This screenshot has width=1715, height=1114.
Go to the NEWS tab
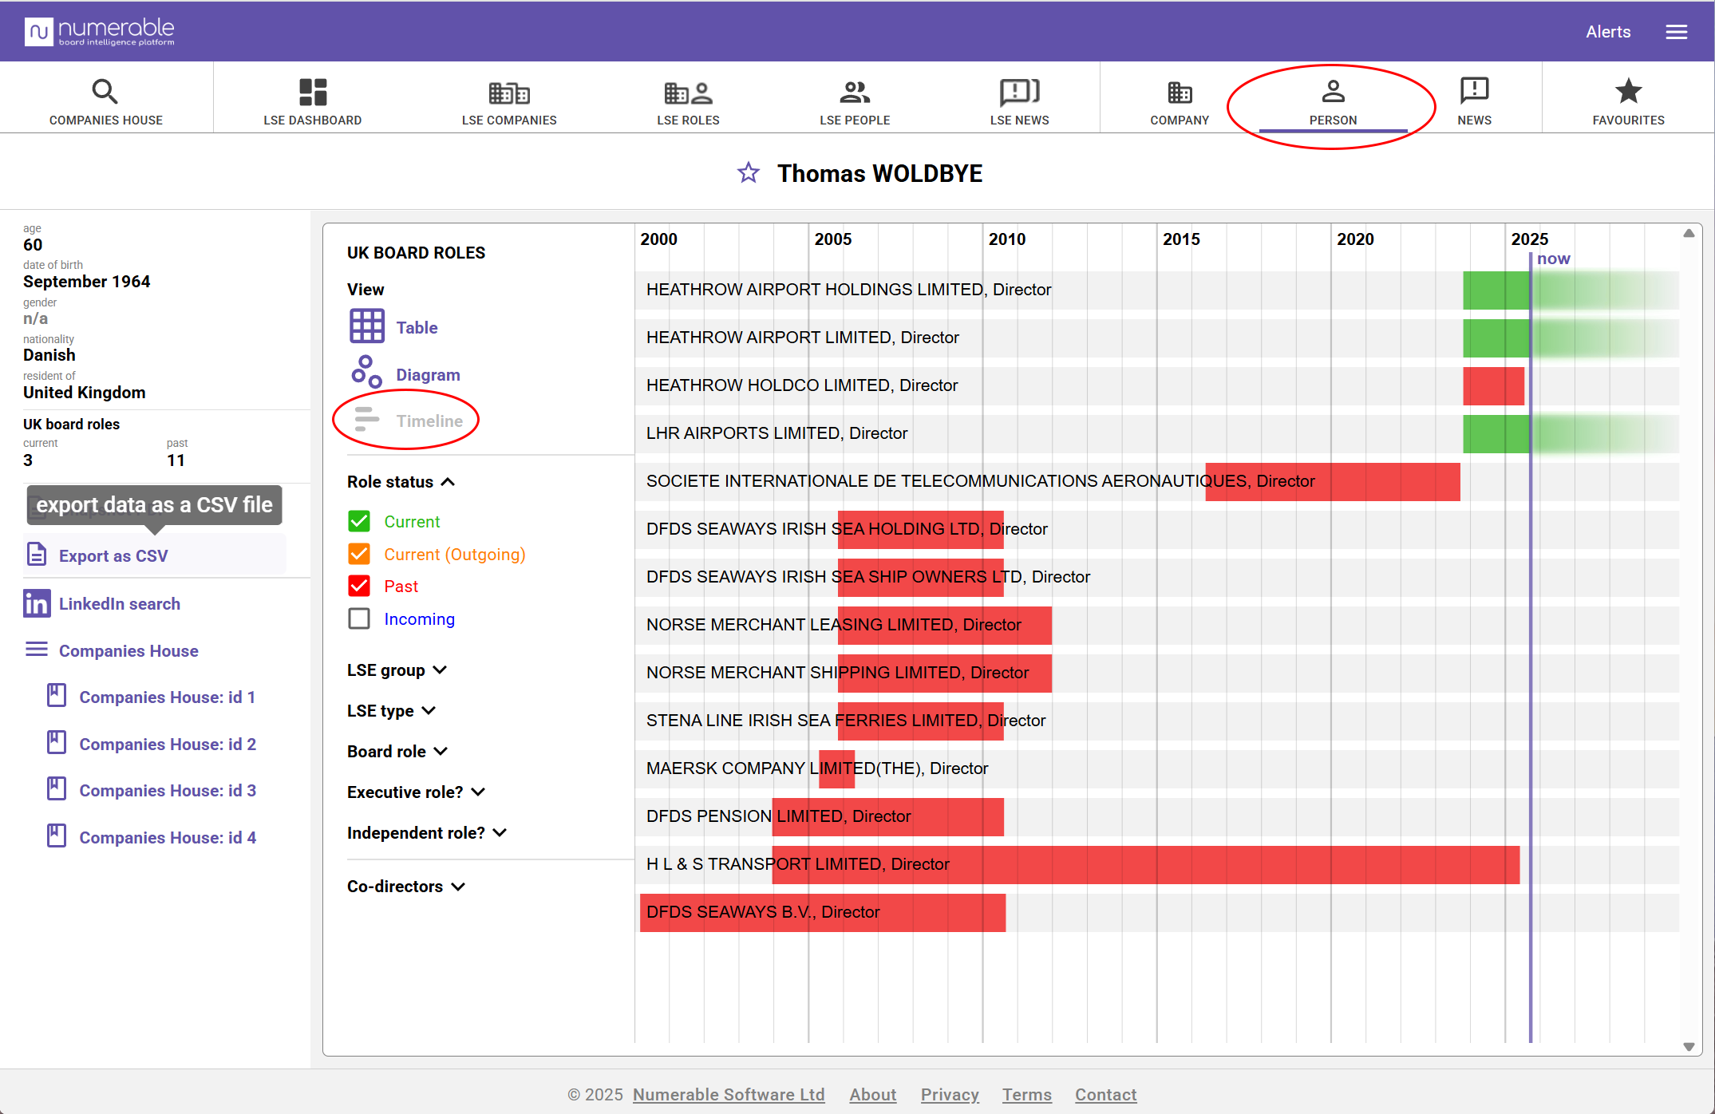point(1473,101)
